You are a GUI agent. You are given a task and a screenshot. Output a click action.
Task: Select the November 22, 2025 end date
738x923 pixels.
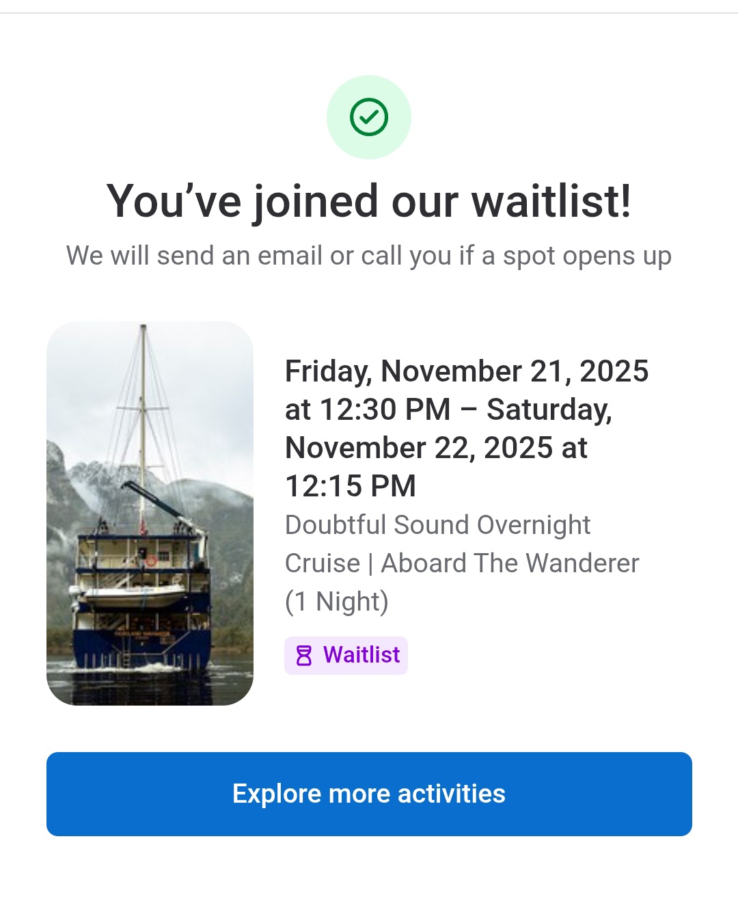pos(419,448)
